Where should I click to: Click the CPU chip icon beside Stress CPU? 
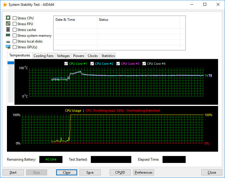(x=8, y=18)
